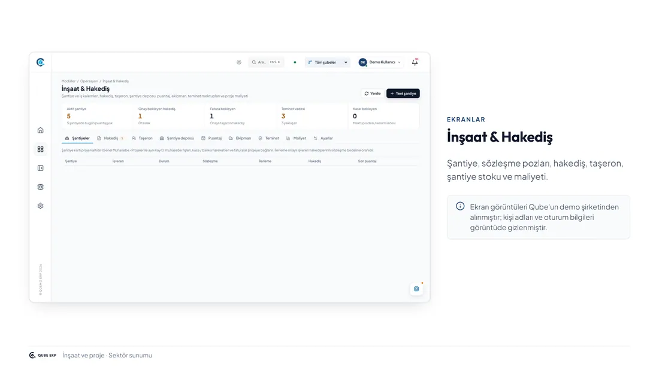Click the DK user avatar

[x=362, y=63]
